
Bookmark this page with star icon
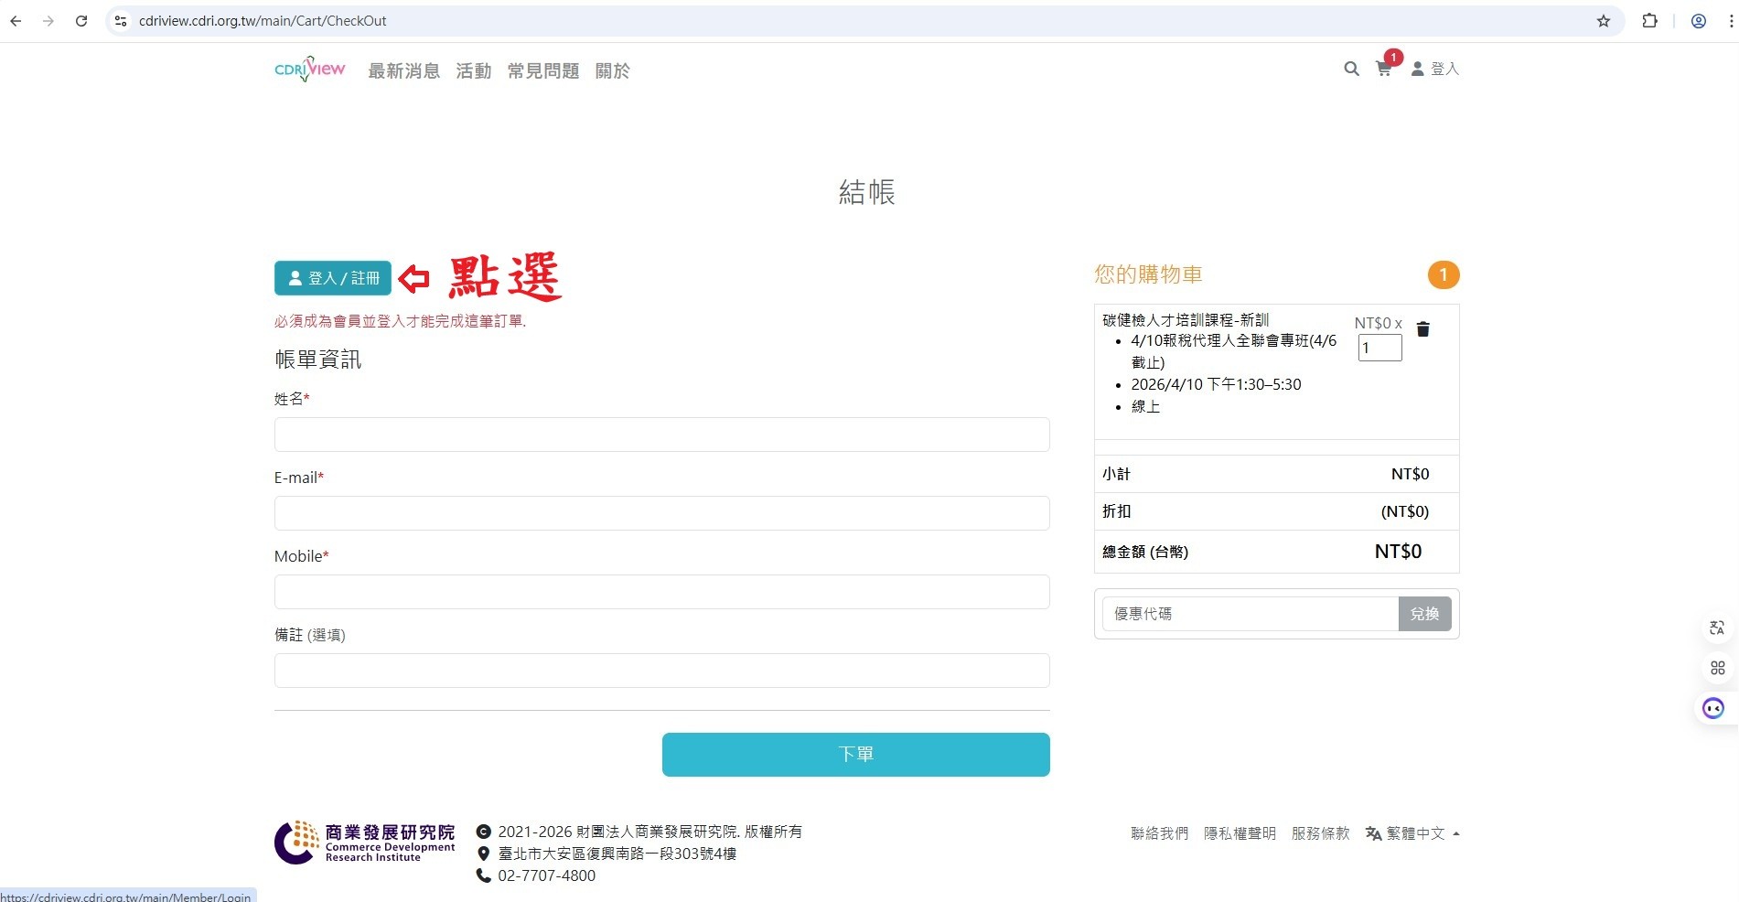point(1603,21)
